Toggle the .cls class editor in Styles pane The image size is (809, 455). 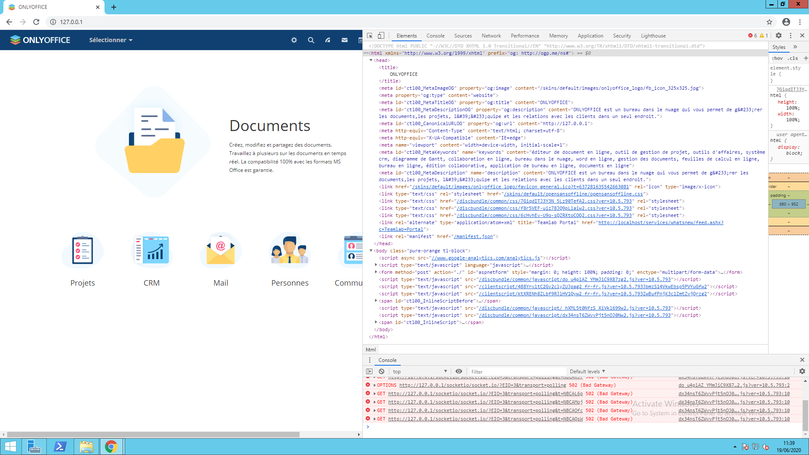click(793, 58)
